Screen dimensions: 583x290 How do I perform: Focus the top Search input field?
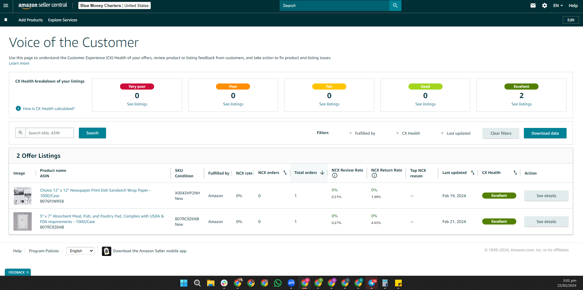(334, 5)
